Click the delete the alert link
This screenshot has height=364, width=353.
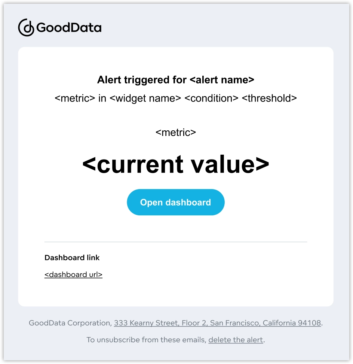pyautogui.click(x=235, y=340)
